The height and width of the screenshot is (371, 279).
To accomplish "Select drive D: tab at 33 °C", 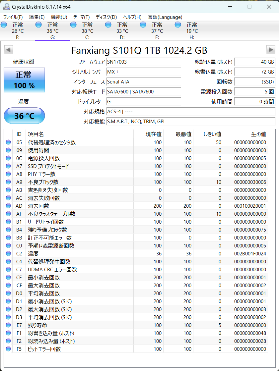I will [x=122, y=31].
